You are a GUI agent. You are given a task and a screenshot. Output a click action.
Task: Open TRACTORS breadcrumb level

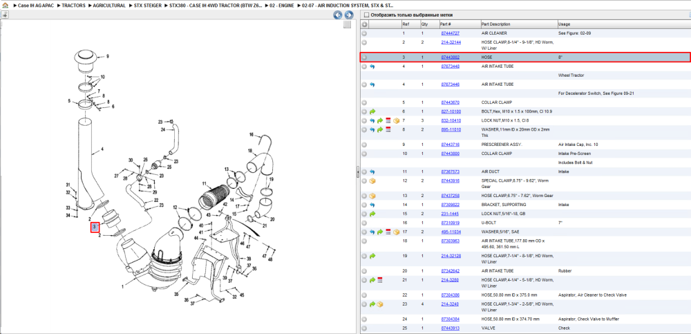pos(74,6)
